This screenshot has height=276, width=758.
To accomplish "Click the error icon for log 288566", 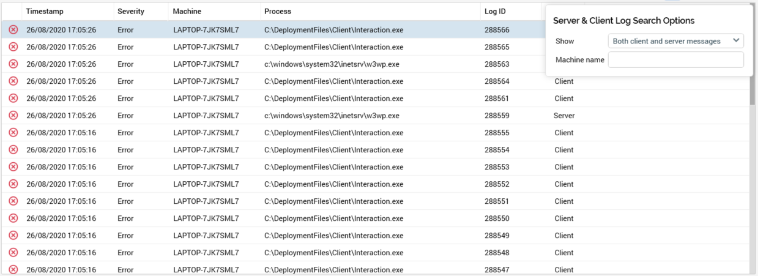I will [x=13, y=29].
